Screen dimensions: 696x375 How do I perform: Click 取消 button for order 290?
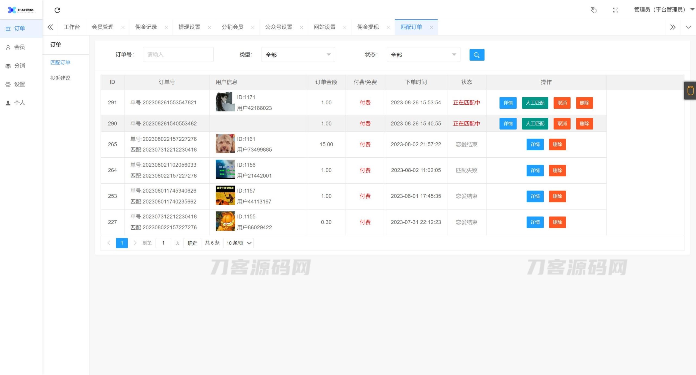click(x=562, y=124)
